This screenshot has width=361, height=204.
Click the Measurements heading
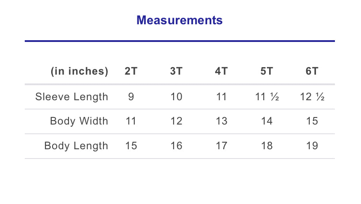pos(179,20)
